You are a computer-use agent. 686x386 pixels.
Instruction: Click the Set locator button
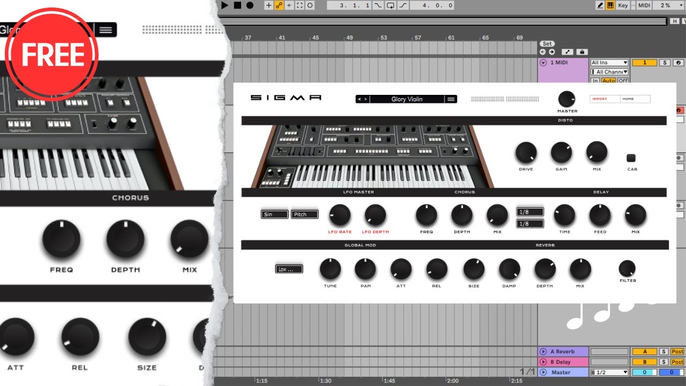tap(547, 43)
